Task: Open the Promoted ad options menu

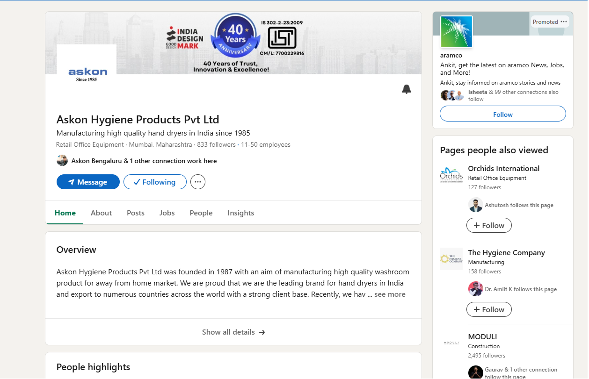Action: (563, 21)
